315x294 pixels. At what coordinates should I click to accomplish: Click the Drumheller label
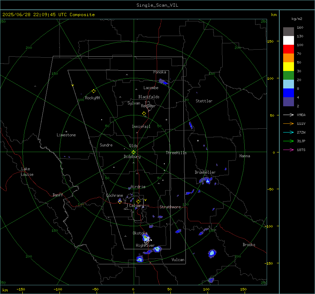pyautogui.click(x=205, y=172)
